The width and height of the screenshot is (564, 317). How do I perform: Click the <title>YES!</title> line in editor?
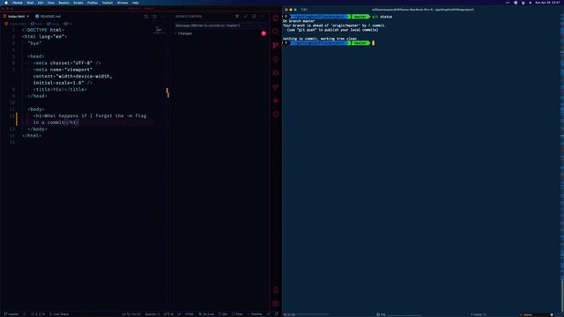[x=60, y=90]
